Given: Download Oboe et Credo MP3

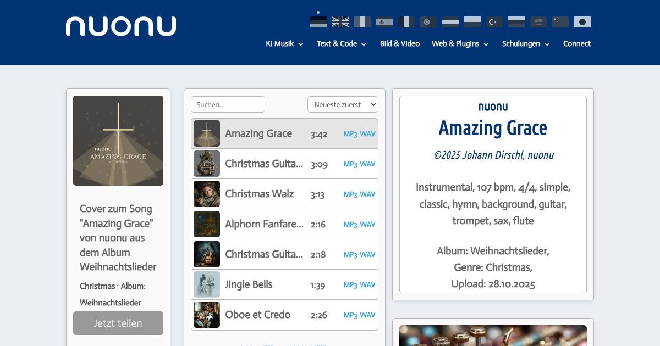Looking at the screenshot, I should coord(350,315).
